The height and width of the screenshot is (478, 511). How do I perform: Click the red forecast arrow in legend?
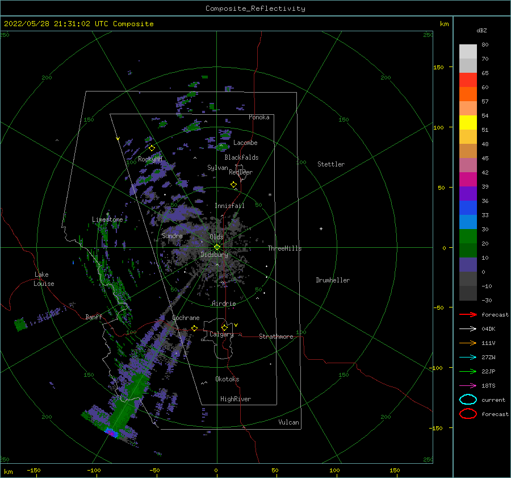point(468,314)
